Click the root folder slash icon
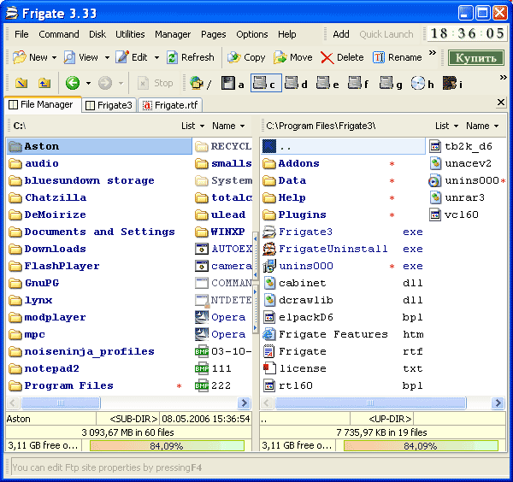The image size is (513, 482). [x=200, y=84]
